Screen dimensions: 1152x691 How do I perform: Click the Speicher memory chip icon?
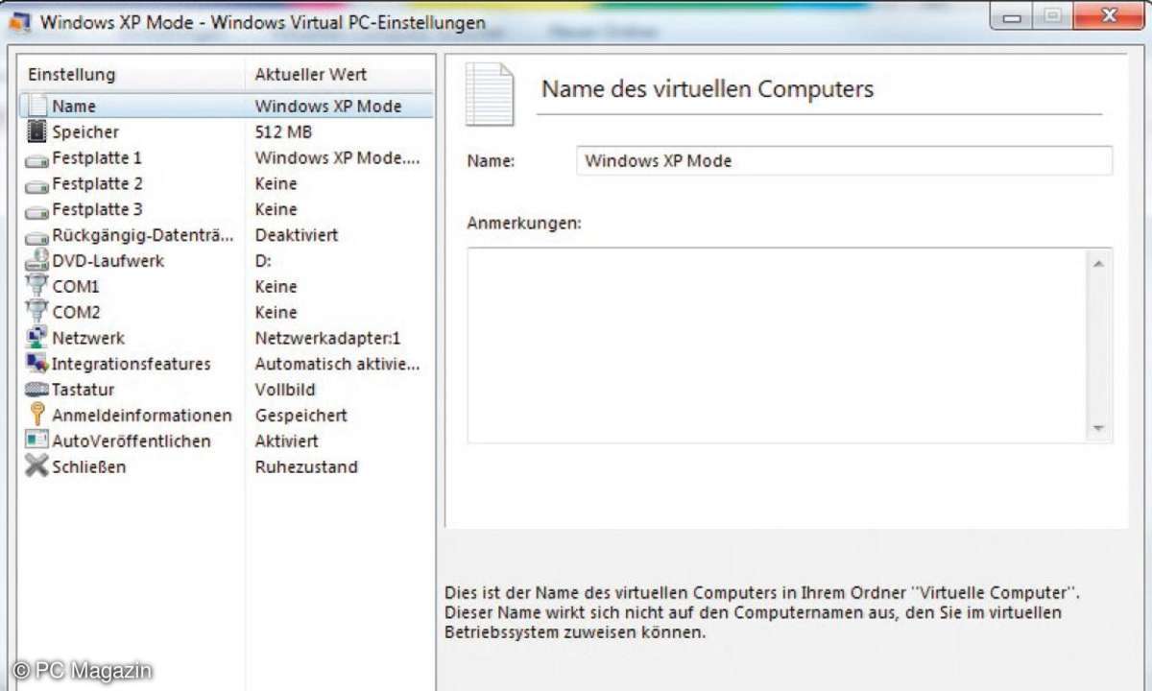[36, 131]
